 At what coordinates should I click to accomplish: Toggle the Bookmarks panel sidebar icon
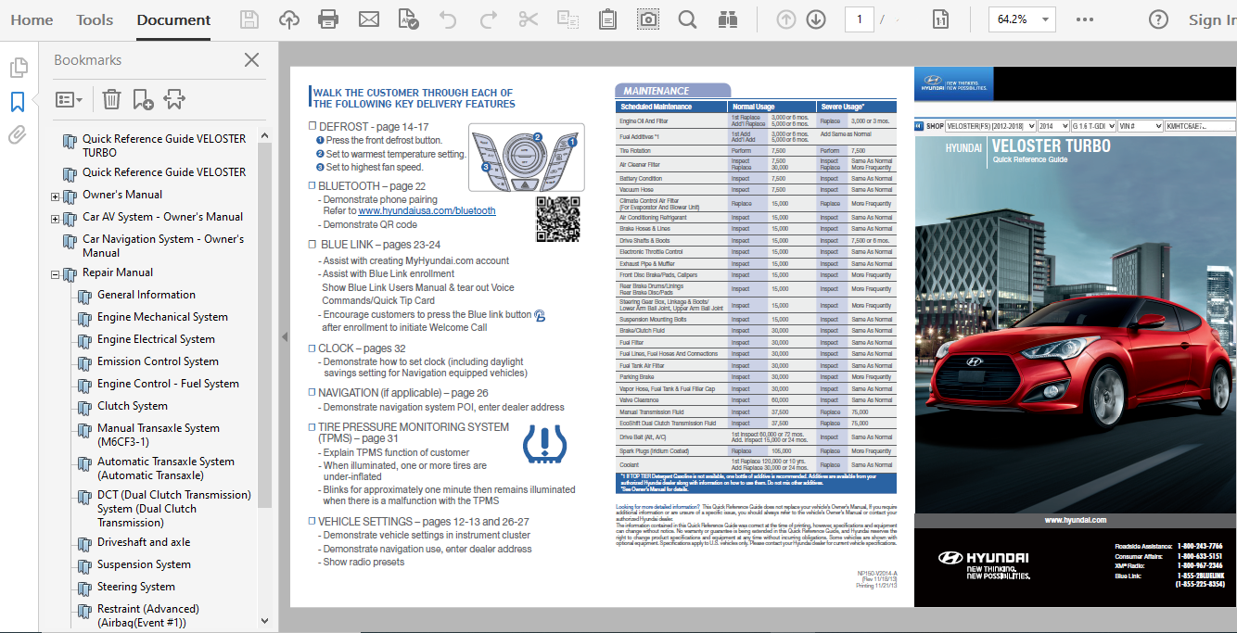pos(18,101)
